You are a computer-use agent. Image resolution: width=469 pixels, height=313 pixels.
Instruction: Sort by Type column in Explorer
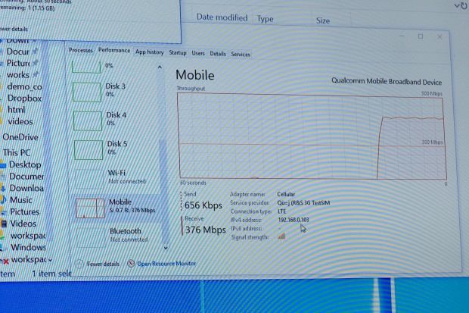[266, 19]
